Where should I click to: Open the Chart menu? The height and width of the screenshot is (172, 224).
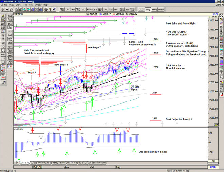18,5
